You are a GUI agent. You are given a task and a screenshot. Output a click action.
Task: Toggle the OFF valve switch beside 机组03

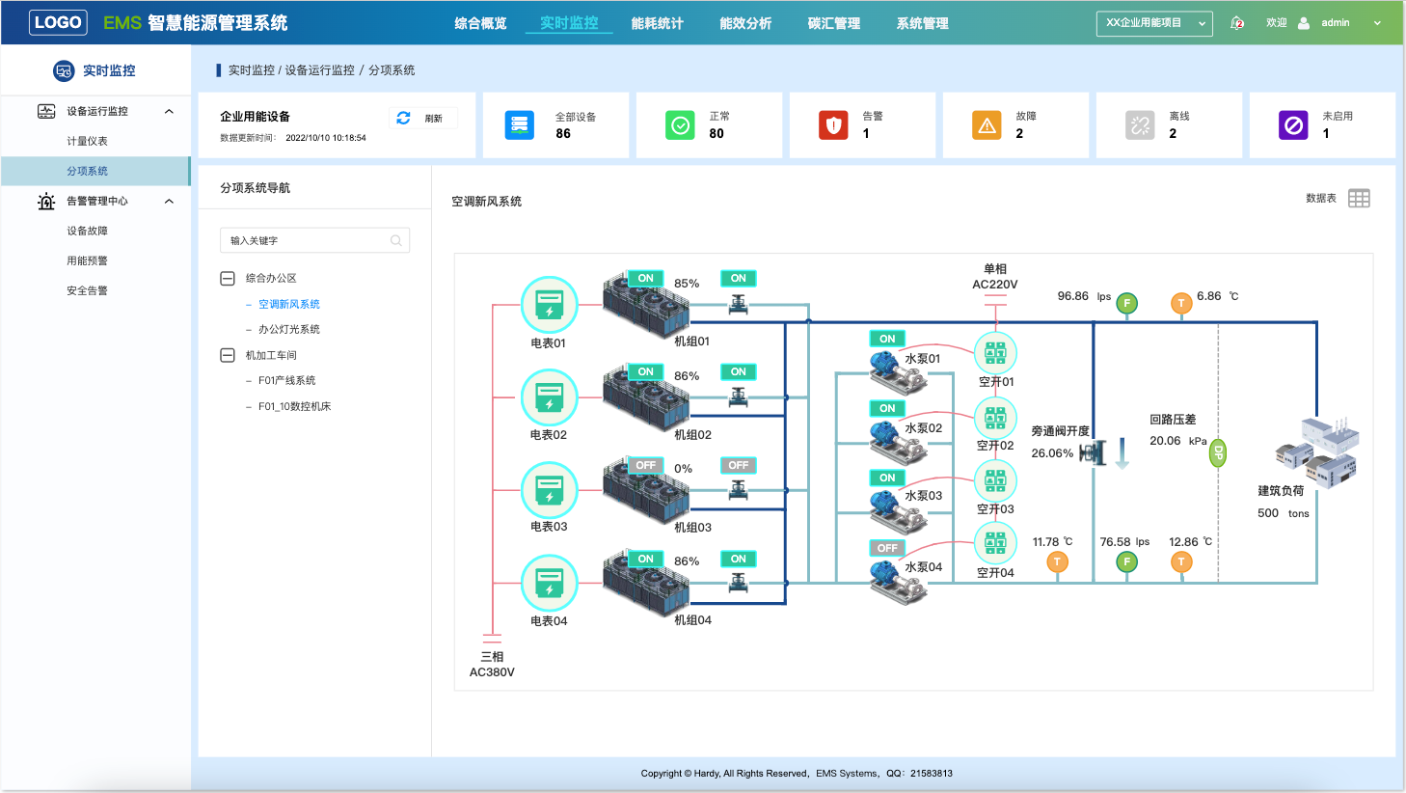(x=739, y=466)
